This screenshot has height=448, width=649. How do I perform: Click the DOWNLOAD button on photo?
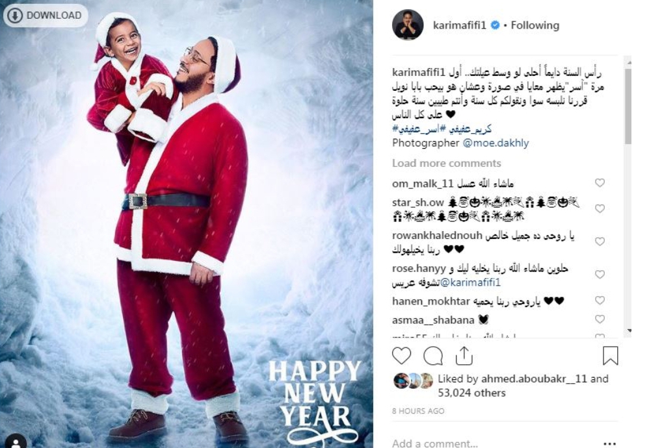coord(46,16)
